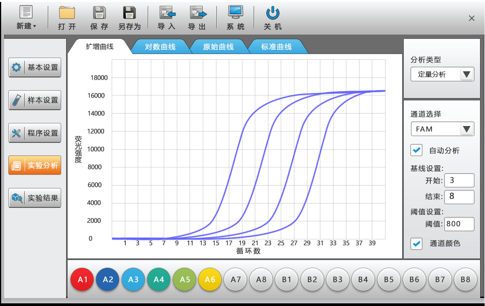The image size is (485, 306).
Task: Expand the New (新建) dropdown menu
Action: (26, 26)
